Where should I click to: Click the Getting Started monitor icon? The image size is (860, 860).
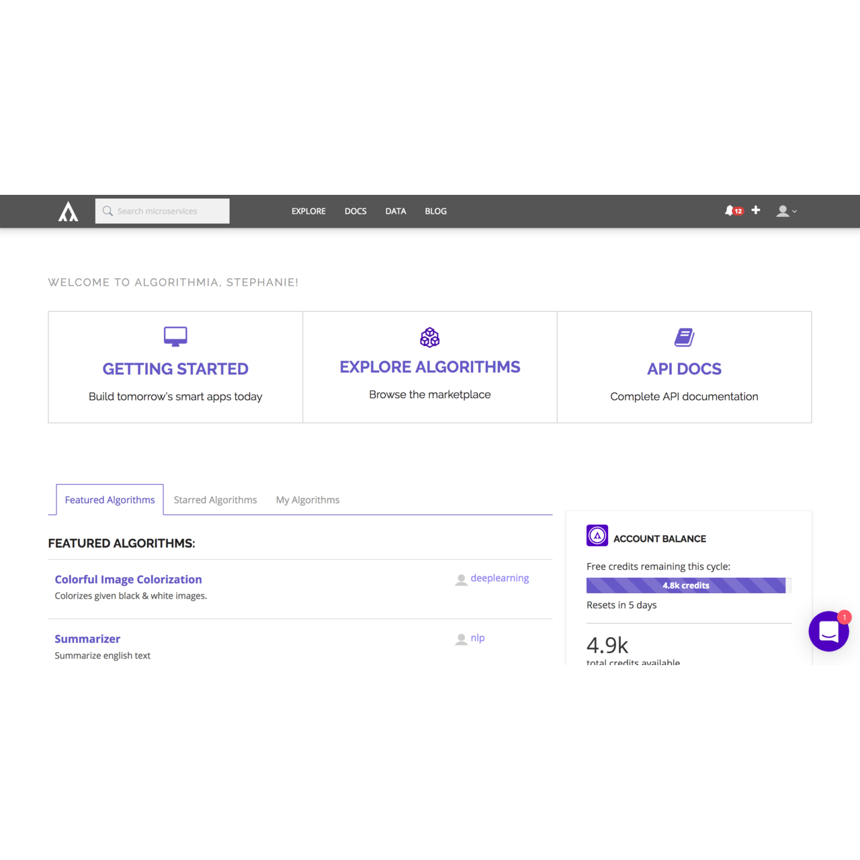pos(175,336)
